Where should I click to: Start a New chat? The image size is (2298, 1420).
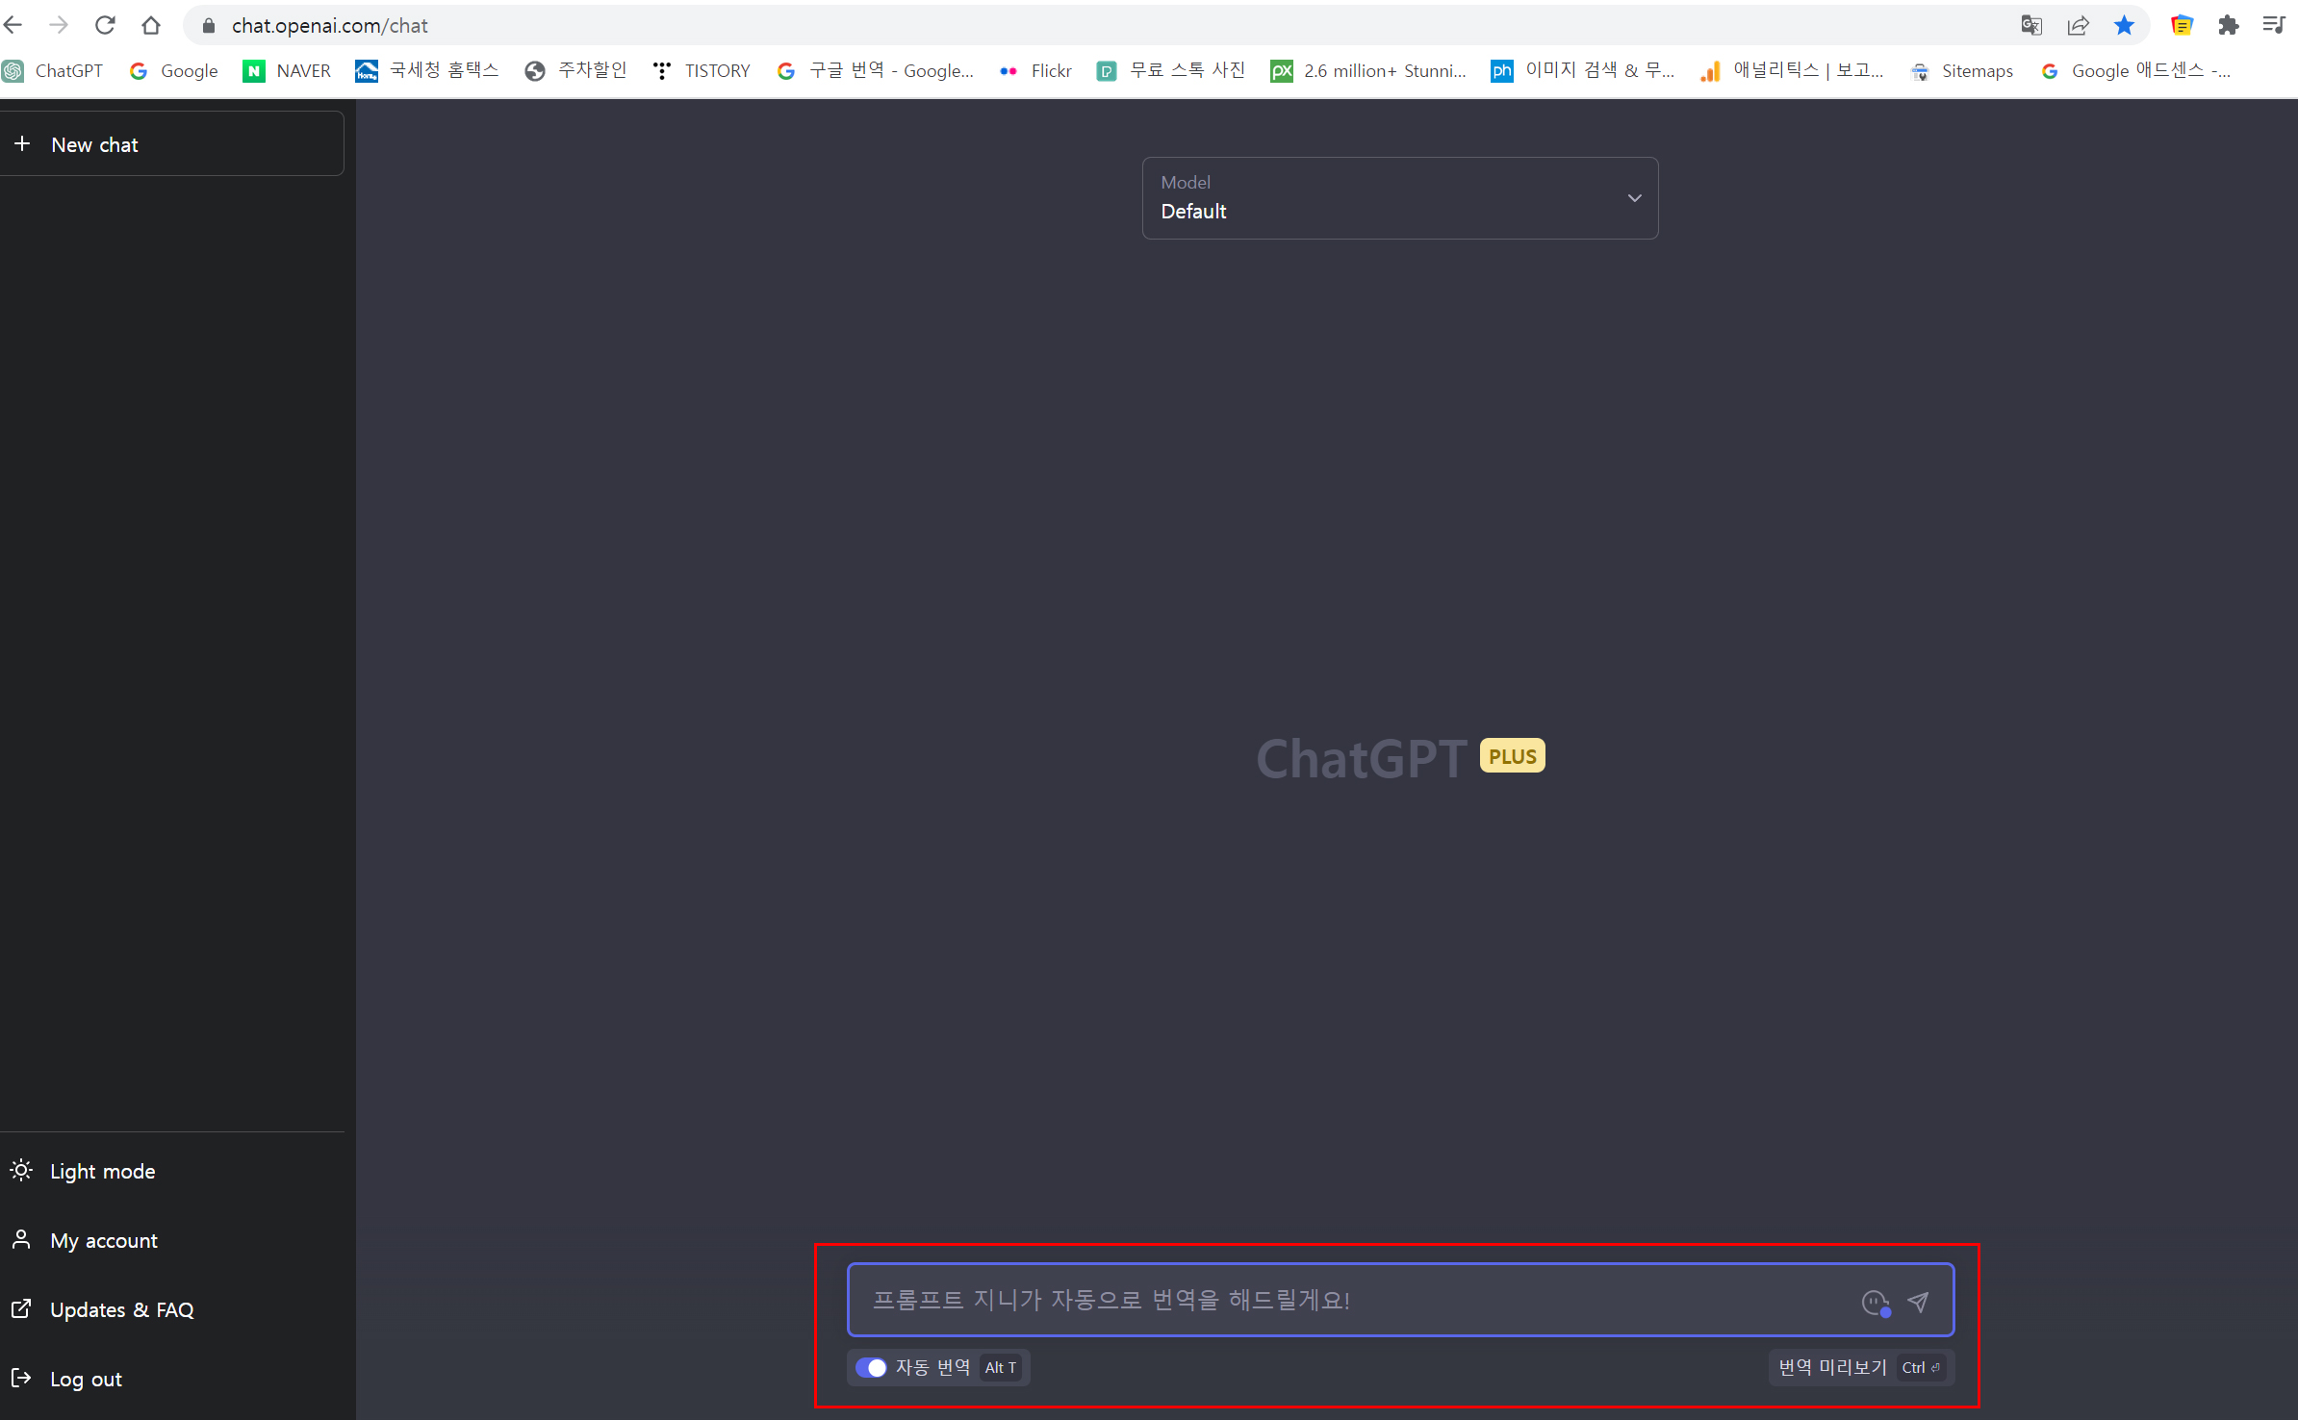(171, 144)
